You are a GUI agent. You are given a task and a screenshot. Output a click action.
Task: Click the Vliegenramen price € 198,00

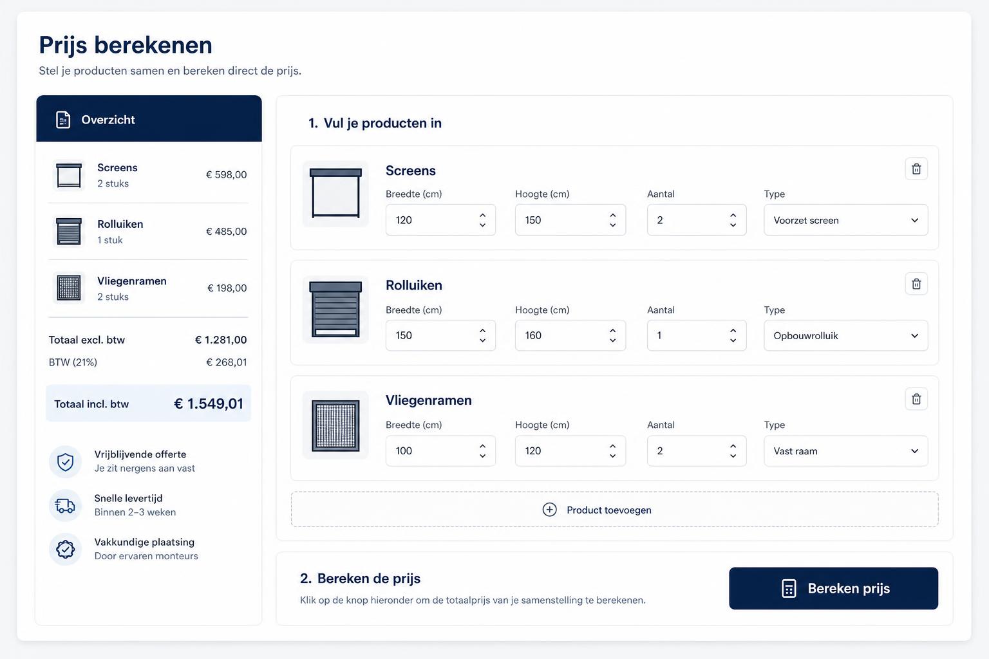pyautogui.click(x=227, y=288)
